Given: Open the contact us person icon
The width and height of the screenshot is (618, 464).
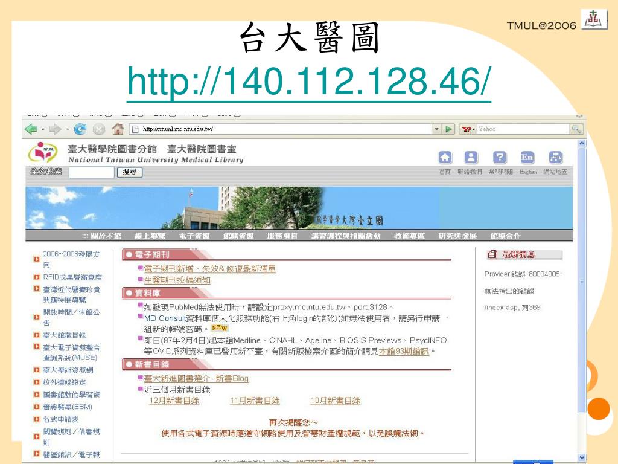Looking at the screenshot, I should tap(471, 158).
